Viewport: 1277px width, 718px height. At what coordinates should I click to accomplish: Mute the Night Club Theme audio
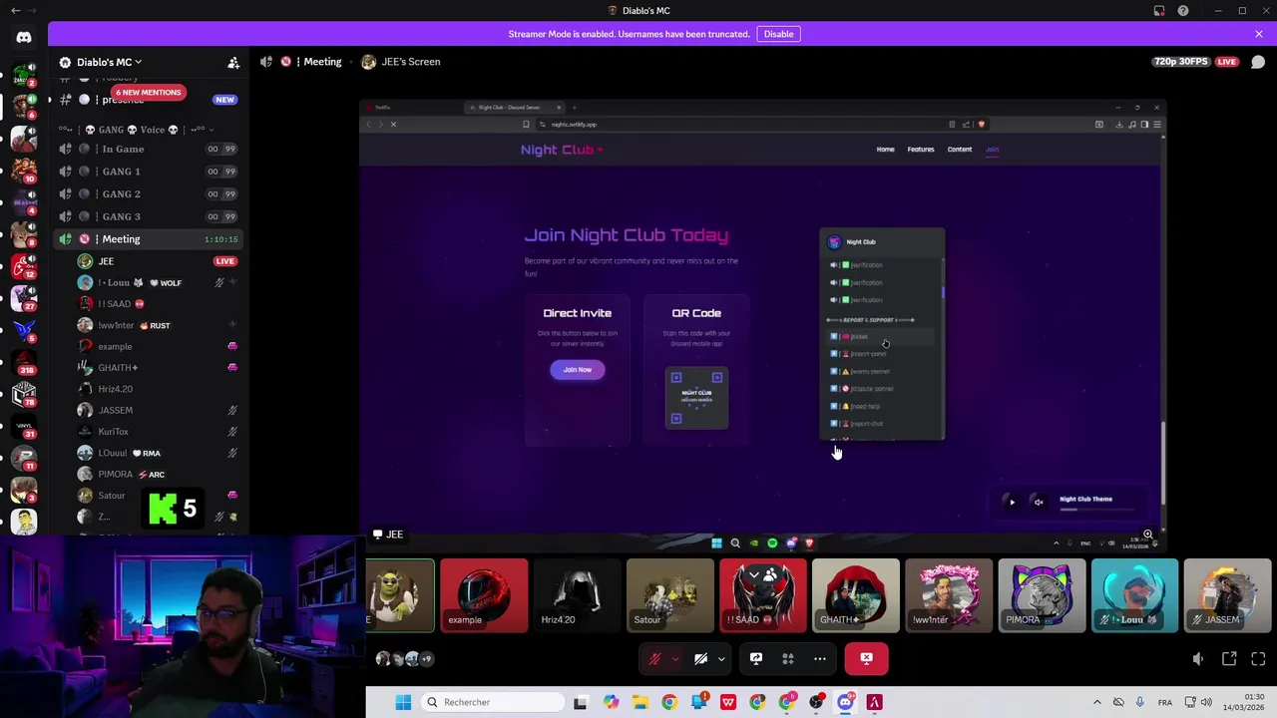[x=1039, y=503]
